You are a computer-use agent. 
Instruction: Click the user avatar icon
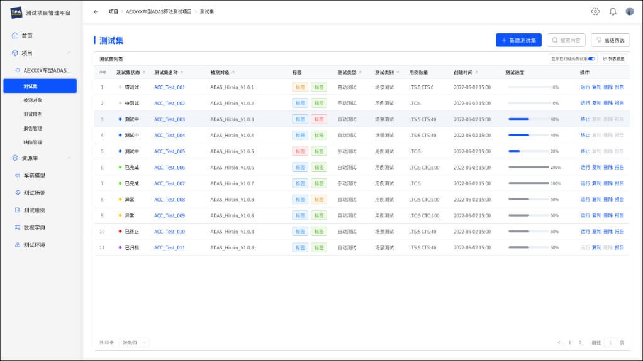629,11
